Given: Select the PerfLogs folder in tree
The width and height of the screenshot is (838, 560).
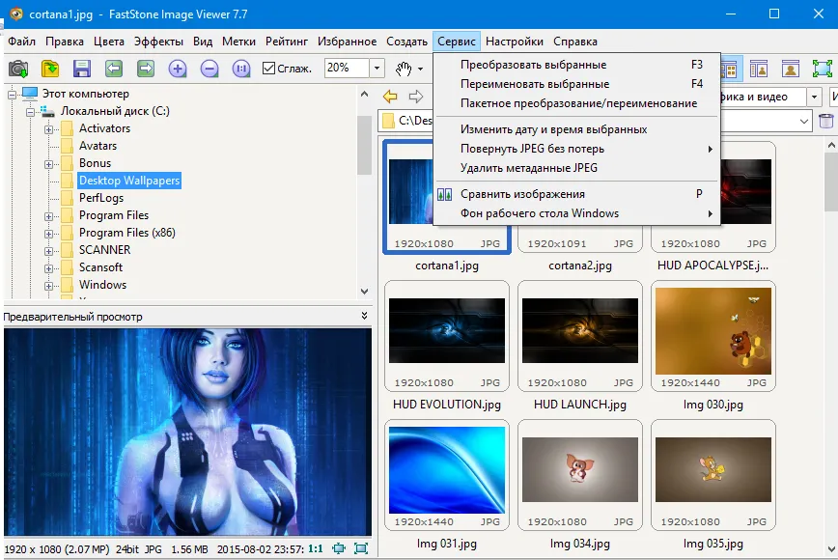Looking at the screenshot, I should (x=101, y=198).
